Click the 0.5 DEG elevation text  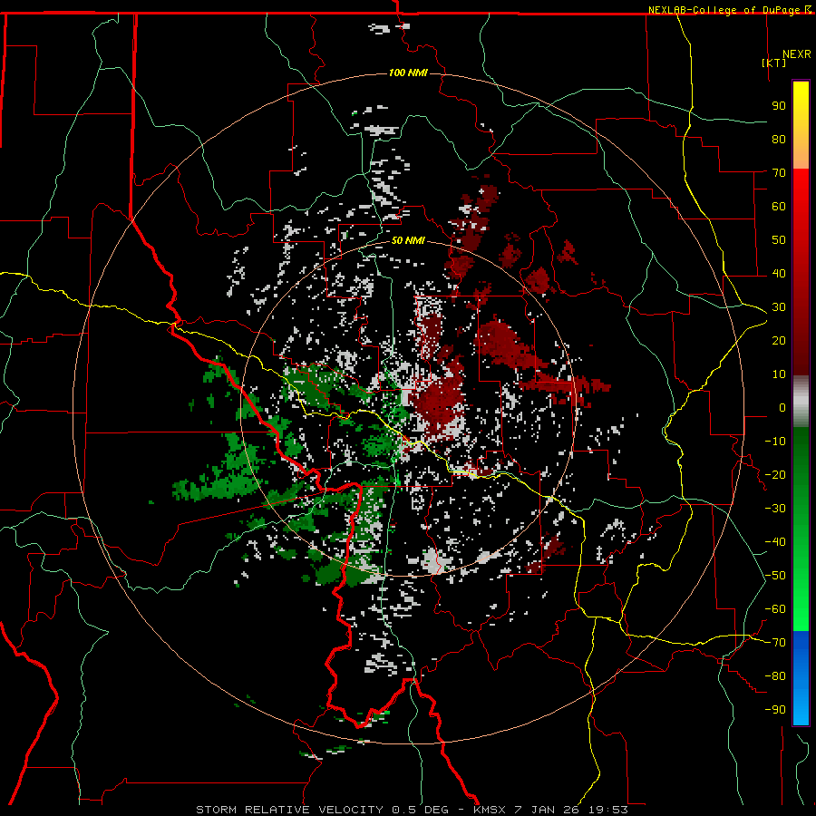coord(420,810)
